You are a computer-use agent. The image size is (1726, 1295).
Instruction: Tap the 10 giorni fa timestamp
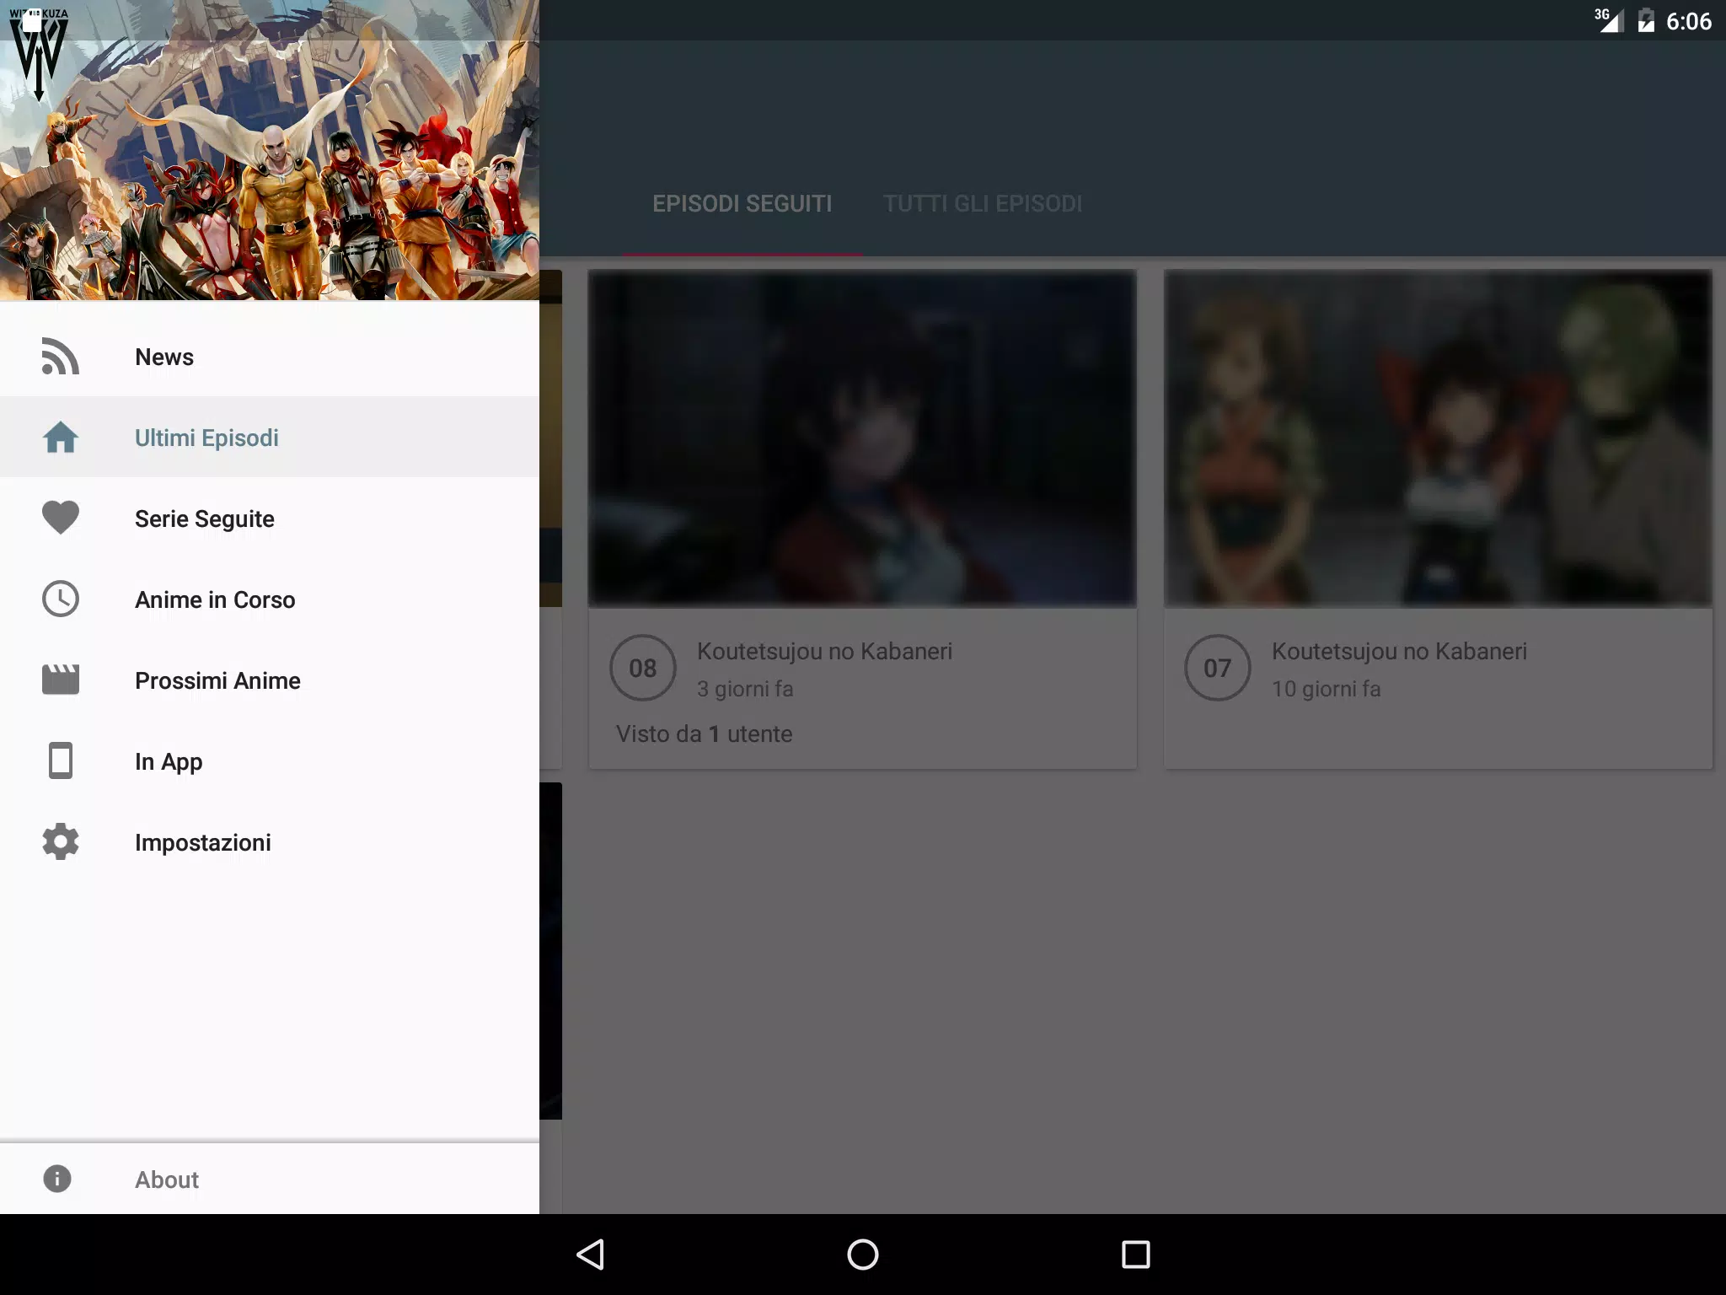click(1326, 689)
